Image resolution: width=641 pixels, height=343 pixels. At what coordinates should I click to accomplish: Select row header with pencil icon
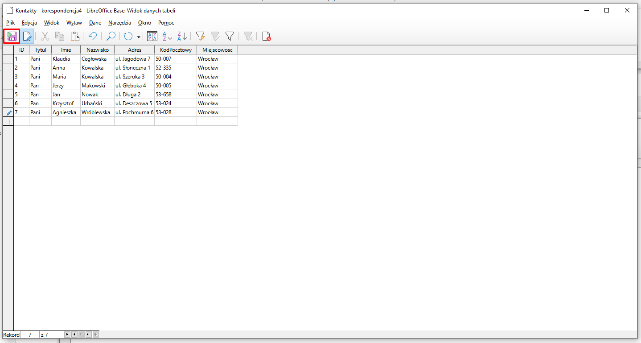[8, 112]
